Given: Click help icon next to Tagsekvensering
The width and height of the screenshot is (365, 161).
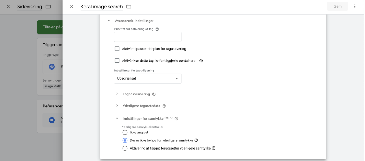Looking at the screenshot, I should (x=154, y=94).
